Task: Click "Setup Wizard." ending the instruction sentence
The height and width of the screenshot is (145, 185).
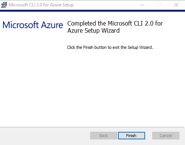Action: point(140,47)
